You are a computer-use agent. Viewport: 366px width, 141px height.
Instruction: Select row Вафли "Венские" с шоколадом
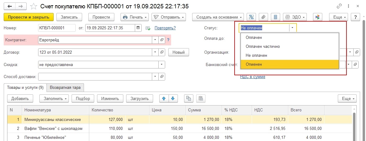click(x=180, y=128)
